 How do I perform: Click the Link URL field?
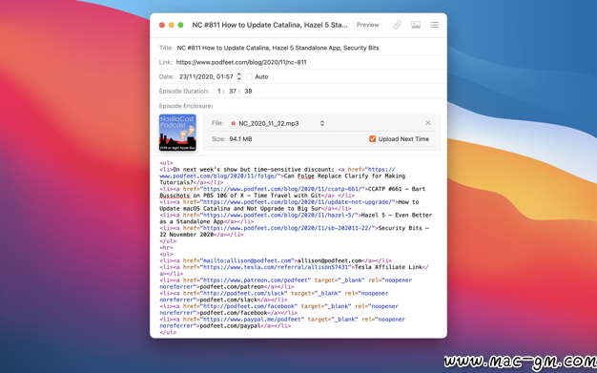click(x=309, y=62)
